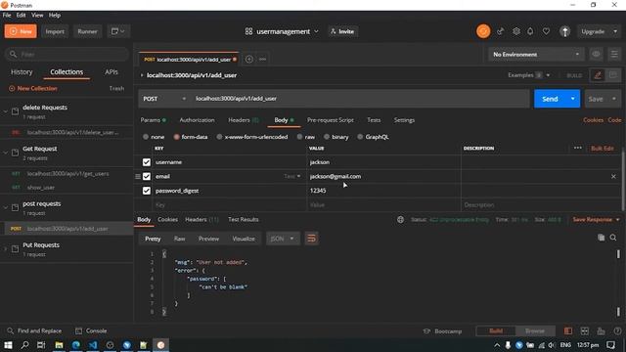This screenshot has height=352, width=626.
Task: Toggle the response line wrap icon
Action: 311,239
